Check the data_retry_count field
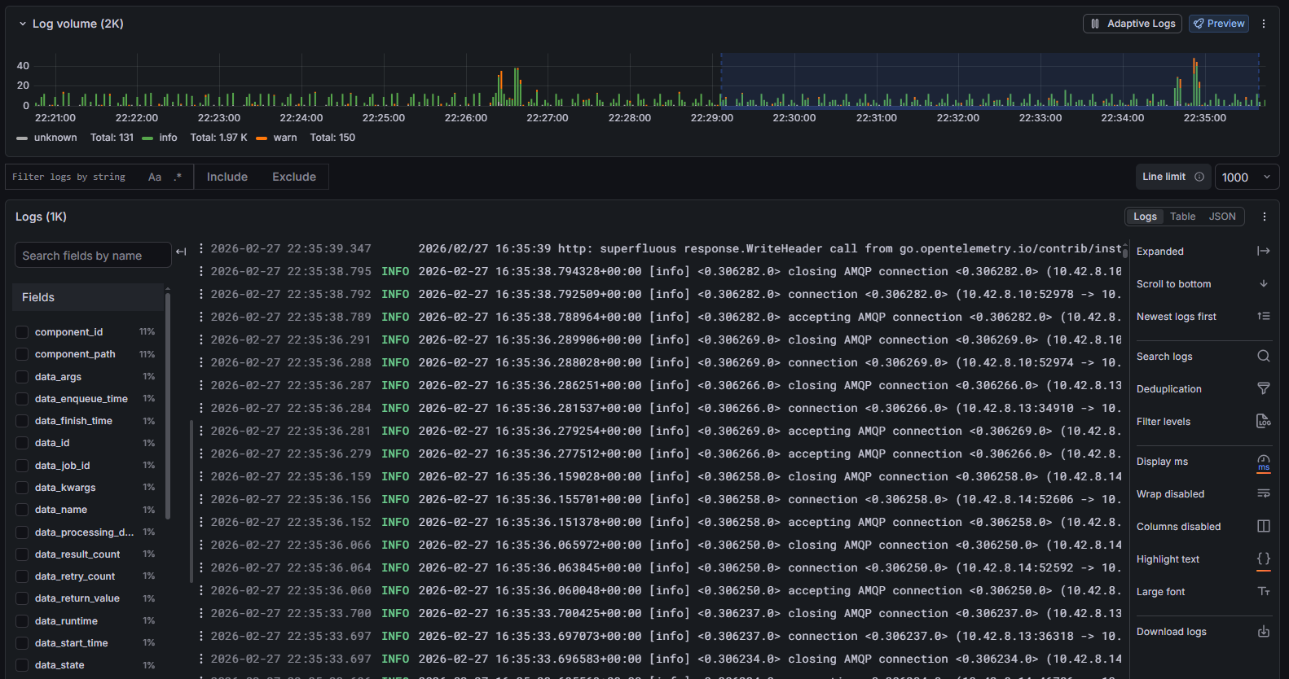 coord(22,576)
